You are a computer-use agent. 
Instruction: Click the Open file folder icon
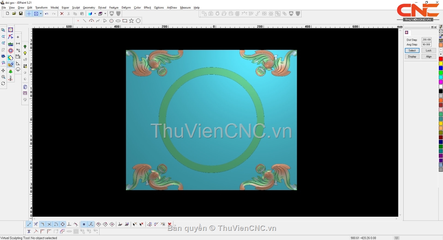pyautogui.click(x=14, y=14)
